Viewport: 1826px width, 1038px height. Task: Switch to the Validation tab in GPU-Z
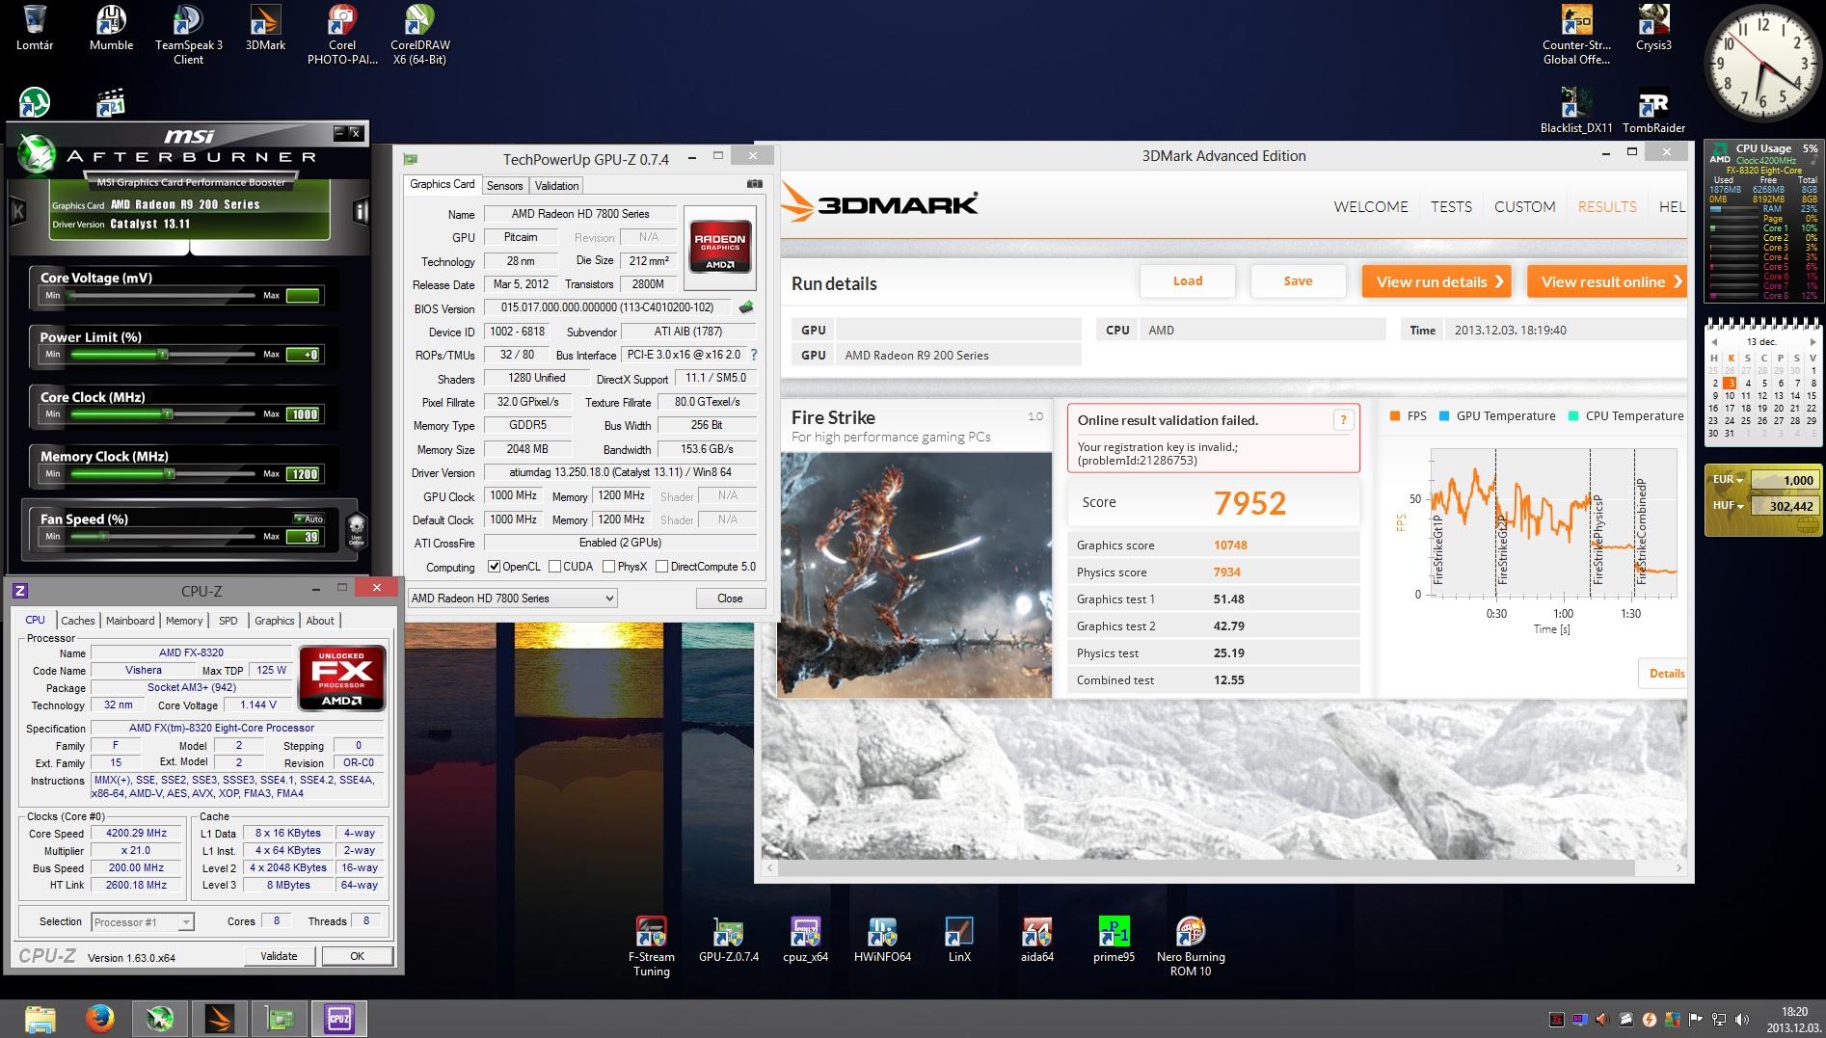(x=556, y=186)
